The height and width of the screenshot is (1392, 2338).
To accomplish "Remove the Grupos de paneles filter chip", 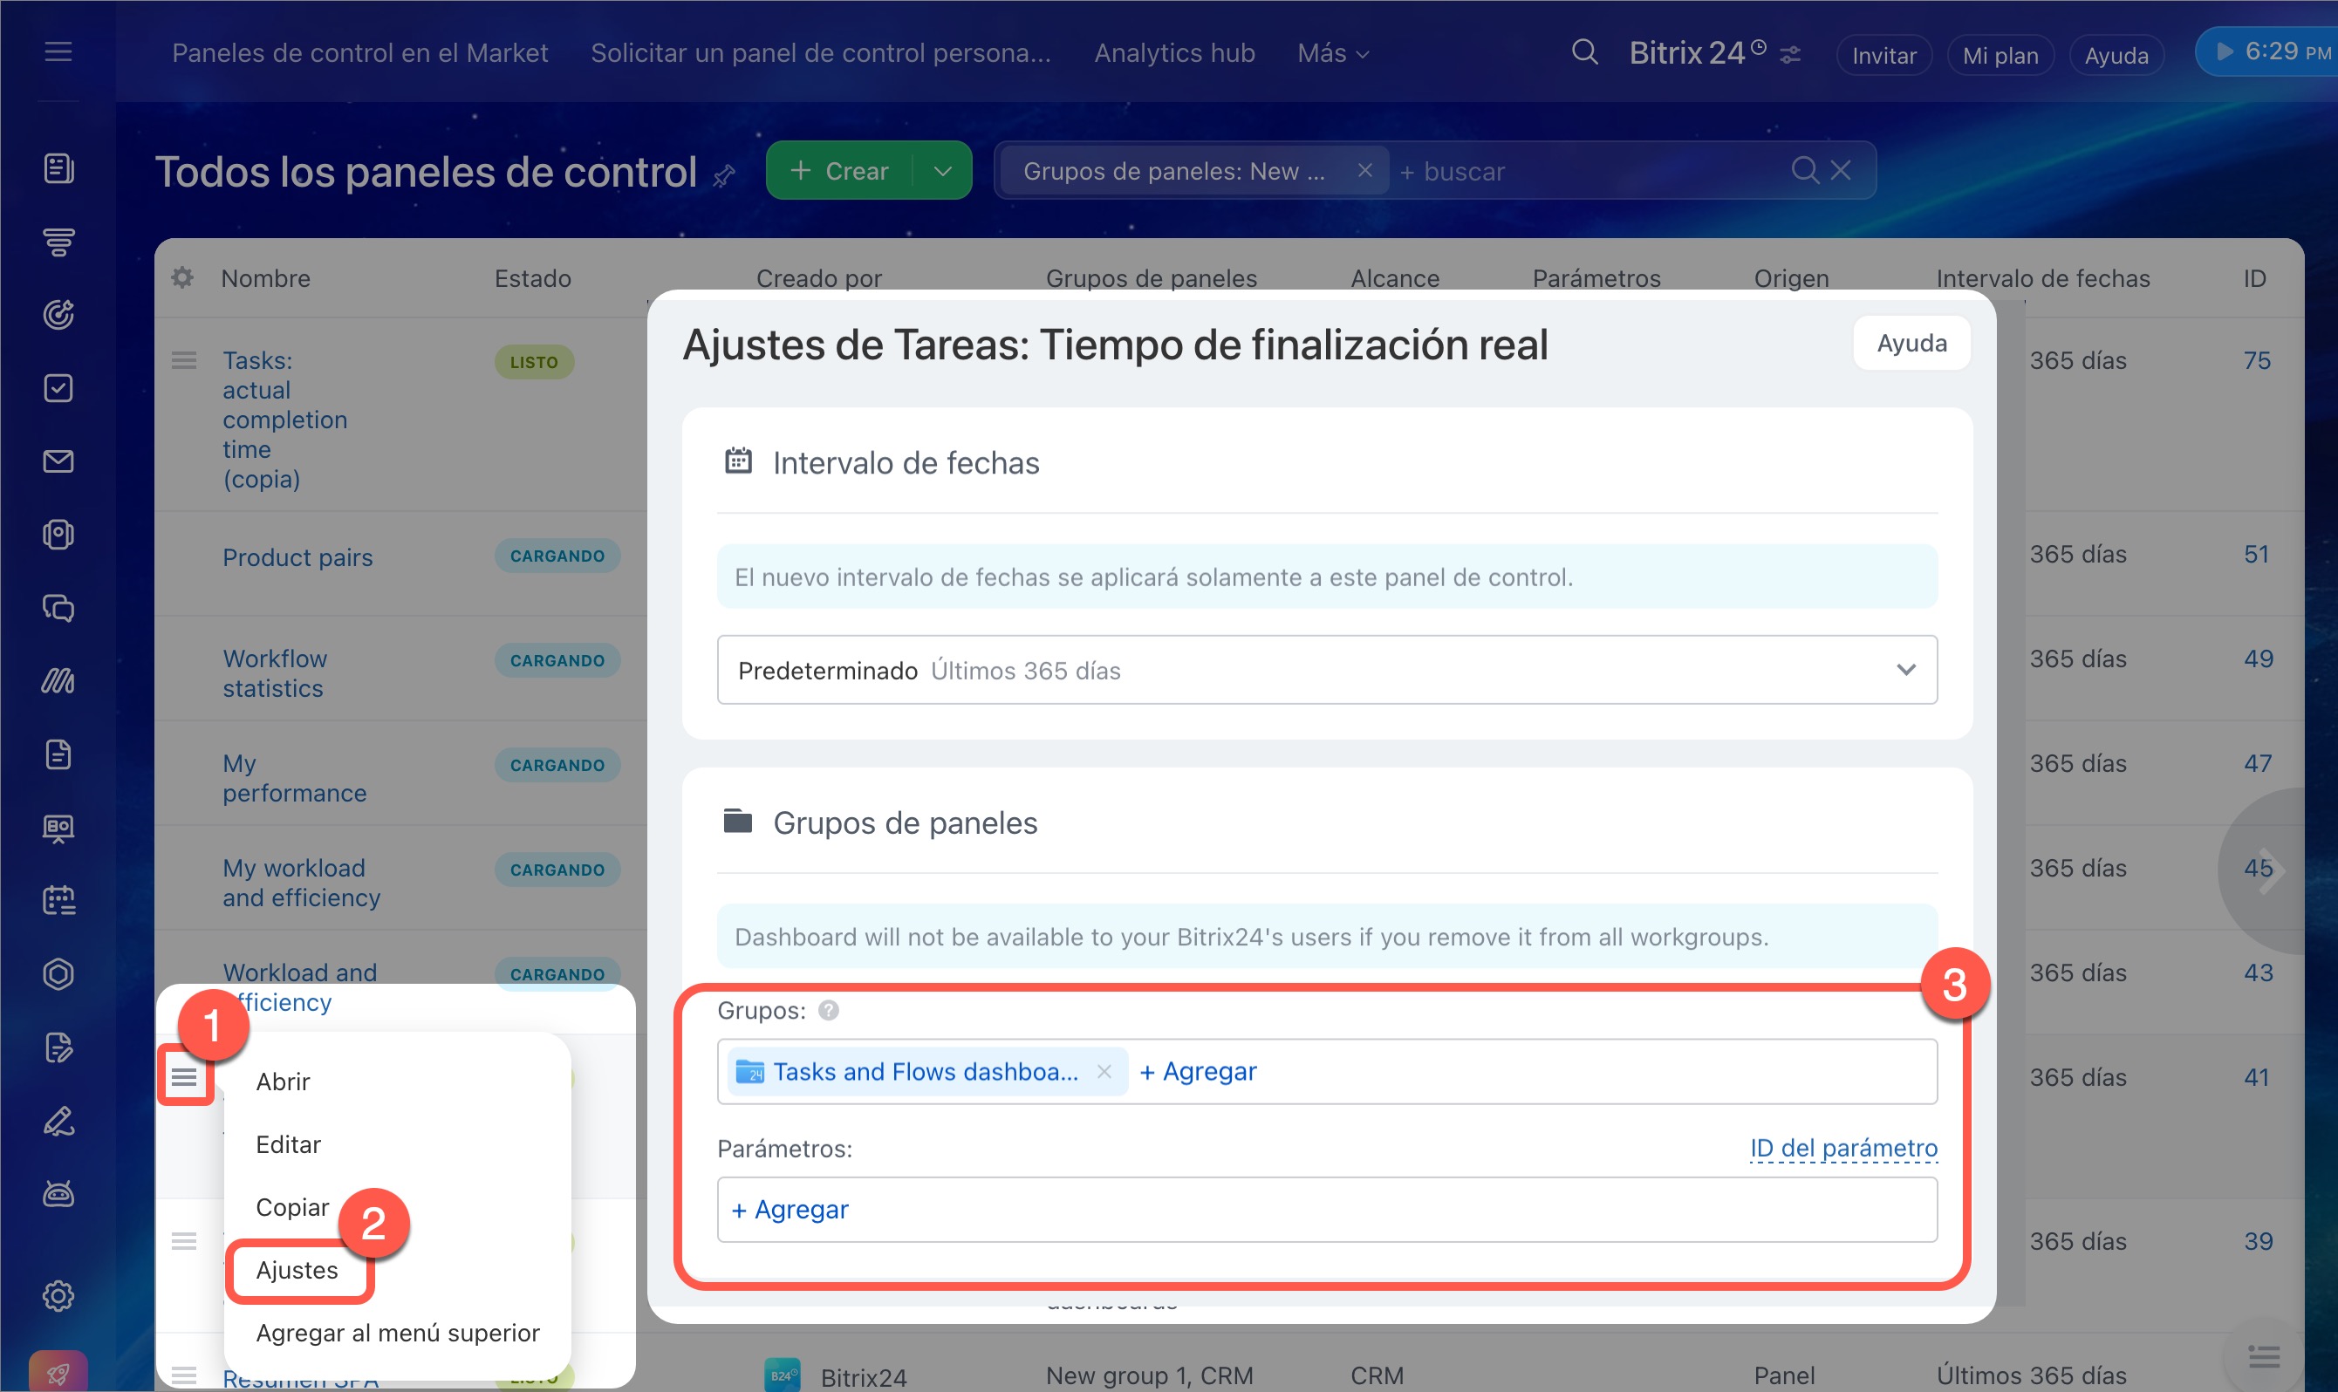I will point(1365,171).
